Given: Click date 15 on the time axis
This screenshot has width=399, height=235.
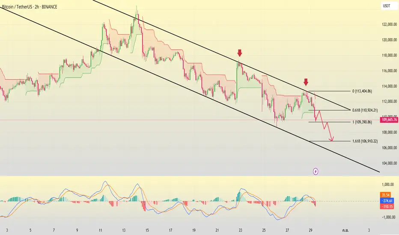Looking at the screenshot, I should [147, 230].
